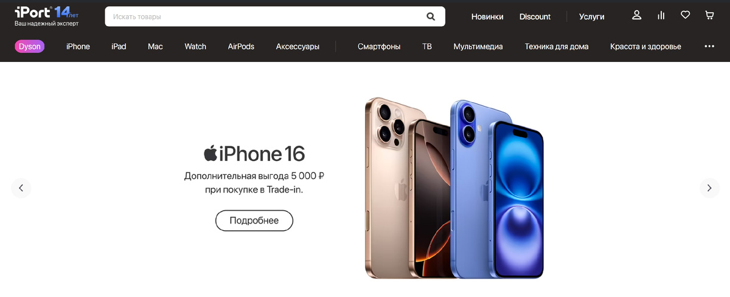
Task: Select the Dyson pill tab
Action: [30, 46]
